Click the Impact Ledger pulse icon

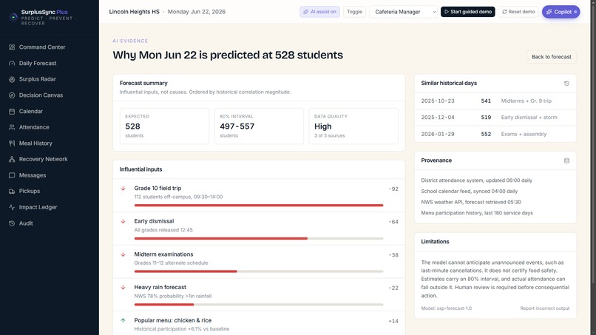(x=12, y=207)
